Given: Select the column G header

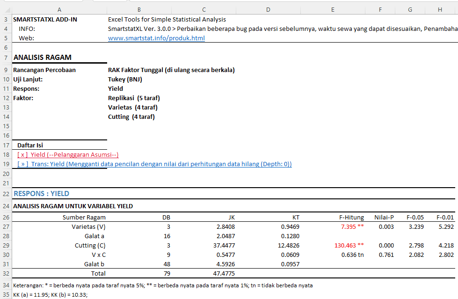Looking at the screenshot, I should (410, 9).
